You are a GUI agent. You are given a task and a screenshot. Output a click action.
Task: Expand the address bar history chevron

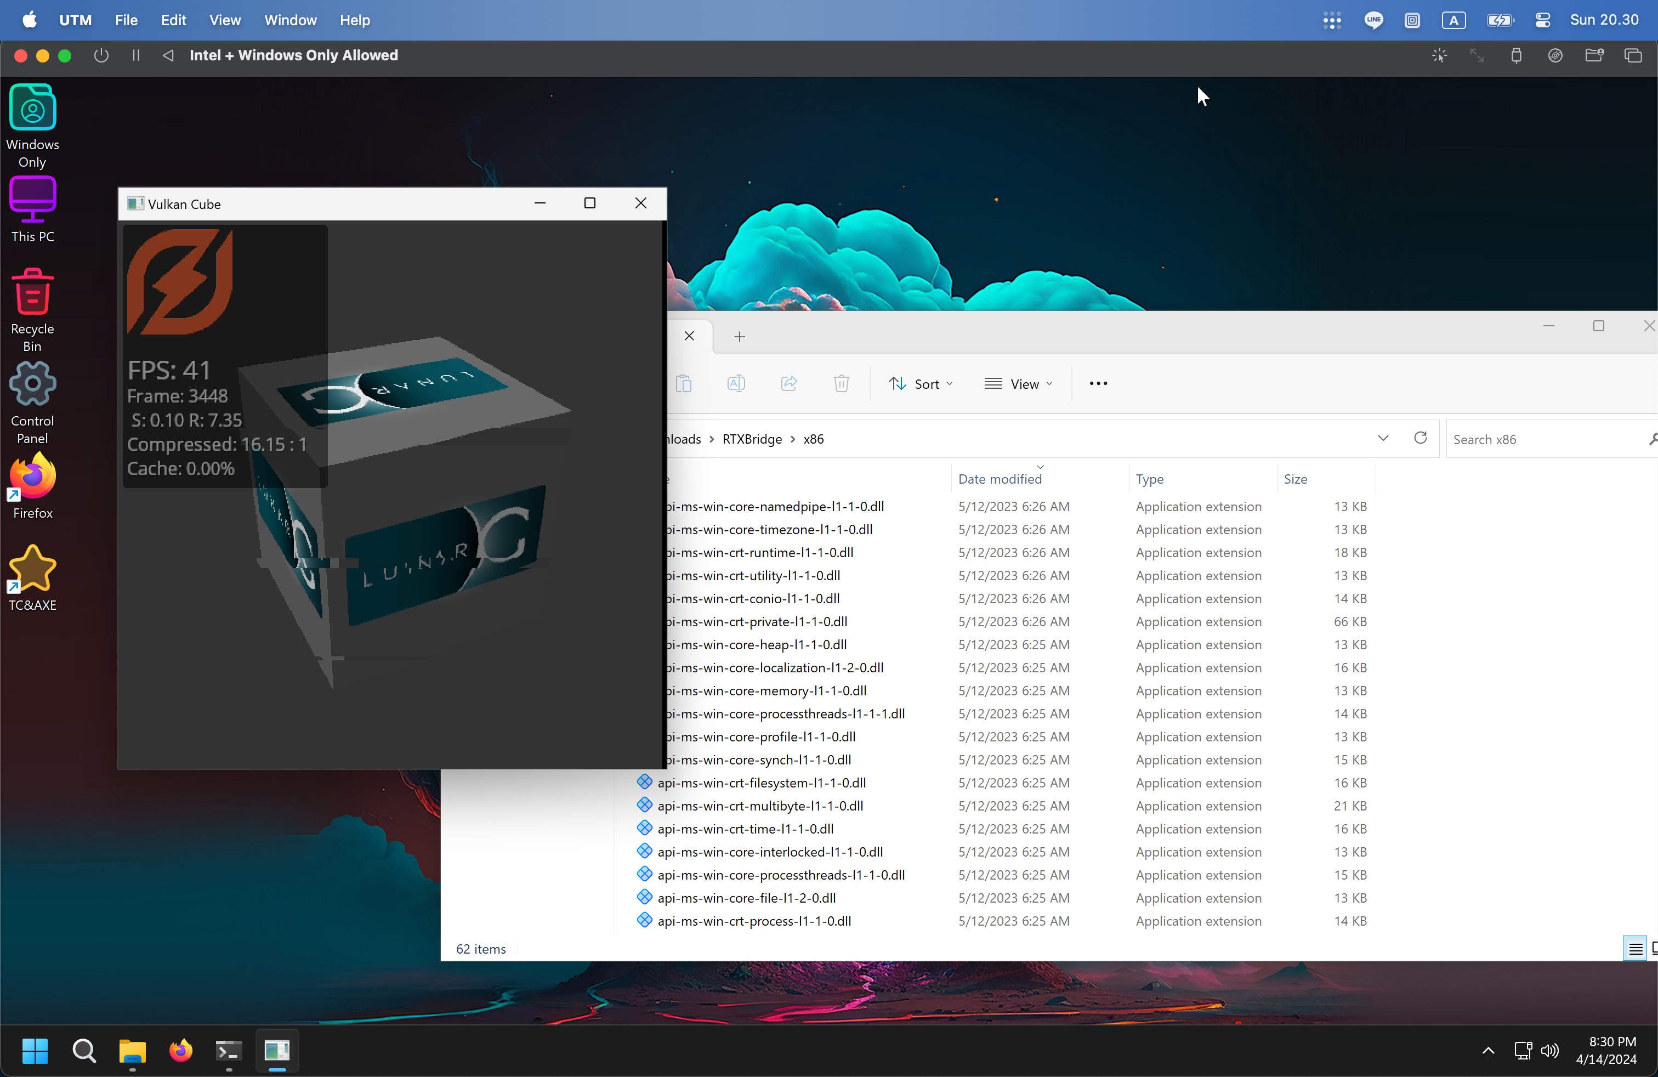[1383, 438]
